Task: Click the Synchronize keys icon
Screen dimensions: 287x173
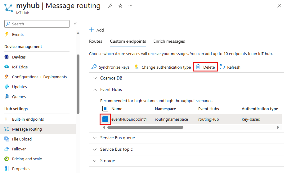Action: coord(94,67)
